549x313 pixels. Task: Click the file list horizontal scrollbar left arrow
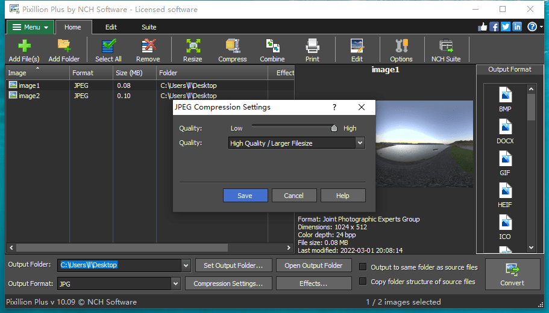point(11,247)
